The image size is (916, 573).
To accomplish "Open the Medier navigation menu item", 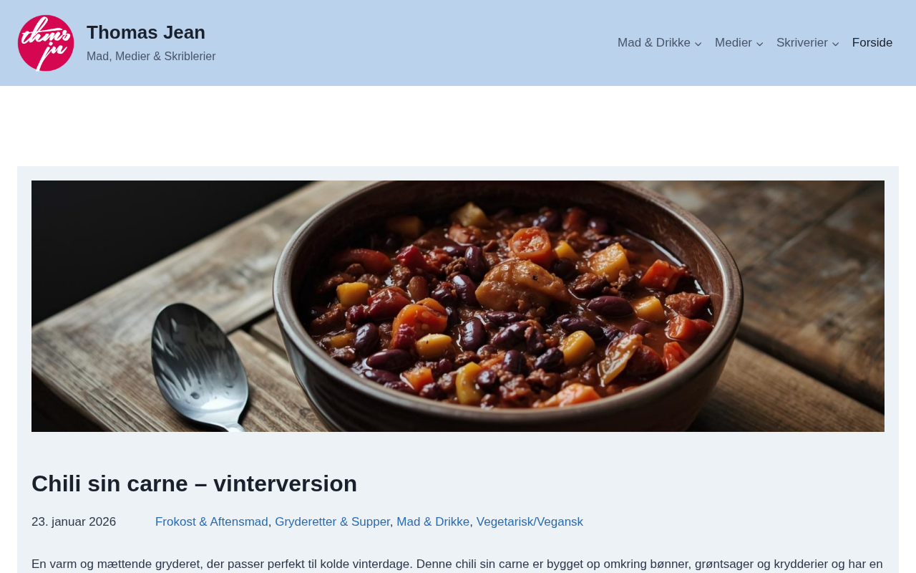I will [734, 43].
